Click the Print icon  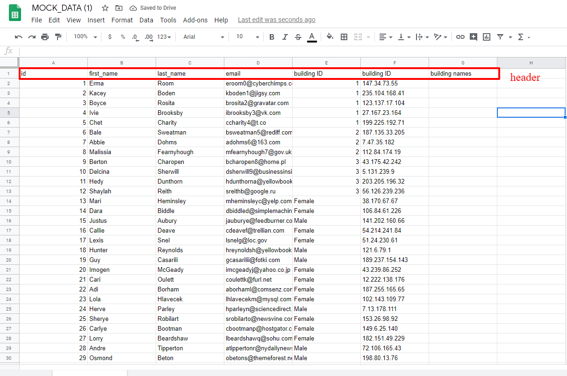[45, 37]
